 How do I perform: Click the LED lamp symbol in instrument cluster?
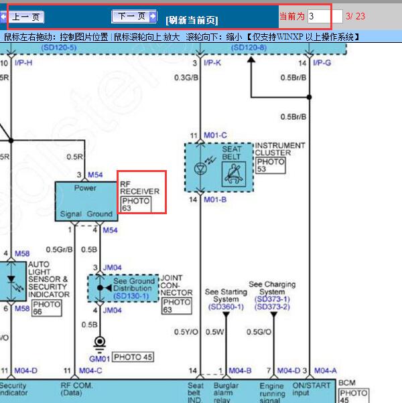[200, 168]
